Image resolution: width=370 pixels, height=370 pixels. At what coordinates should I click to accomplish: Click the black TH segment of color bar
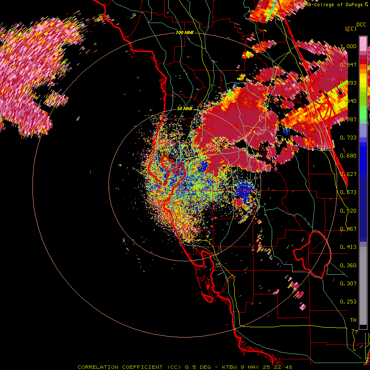point(363,326)
